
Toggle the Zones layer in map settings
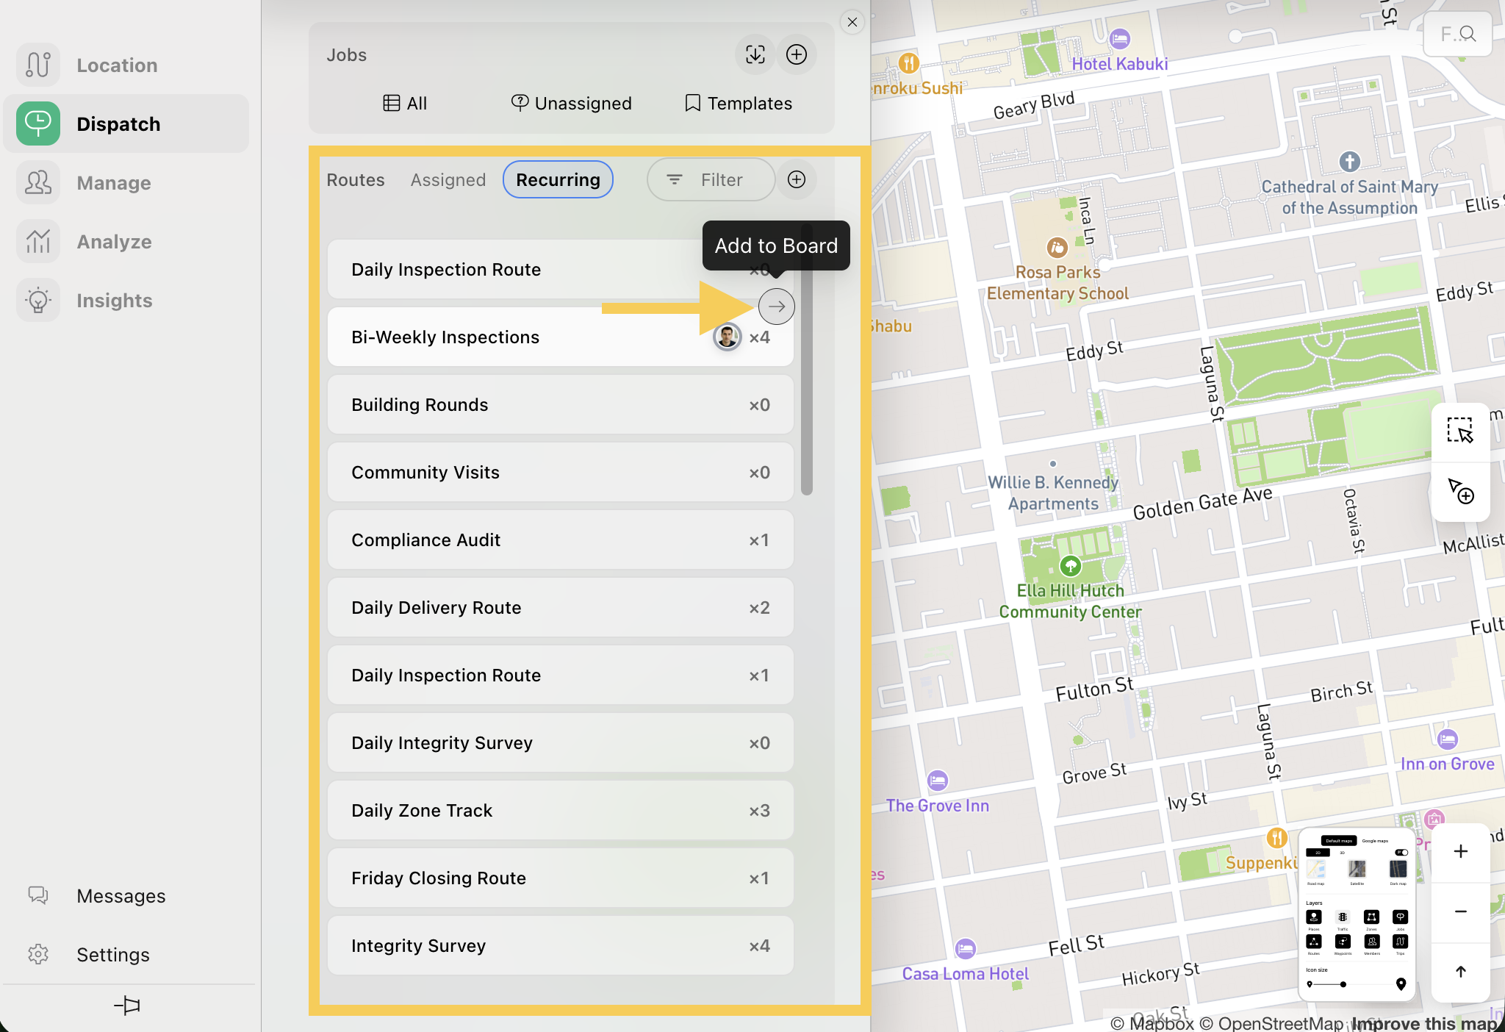point(1371,917)
